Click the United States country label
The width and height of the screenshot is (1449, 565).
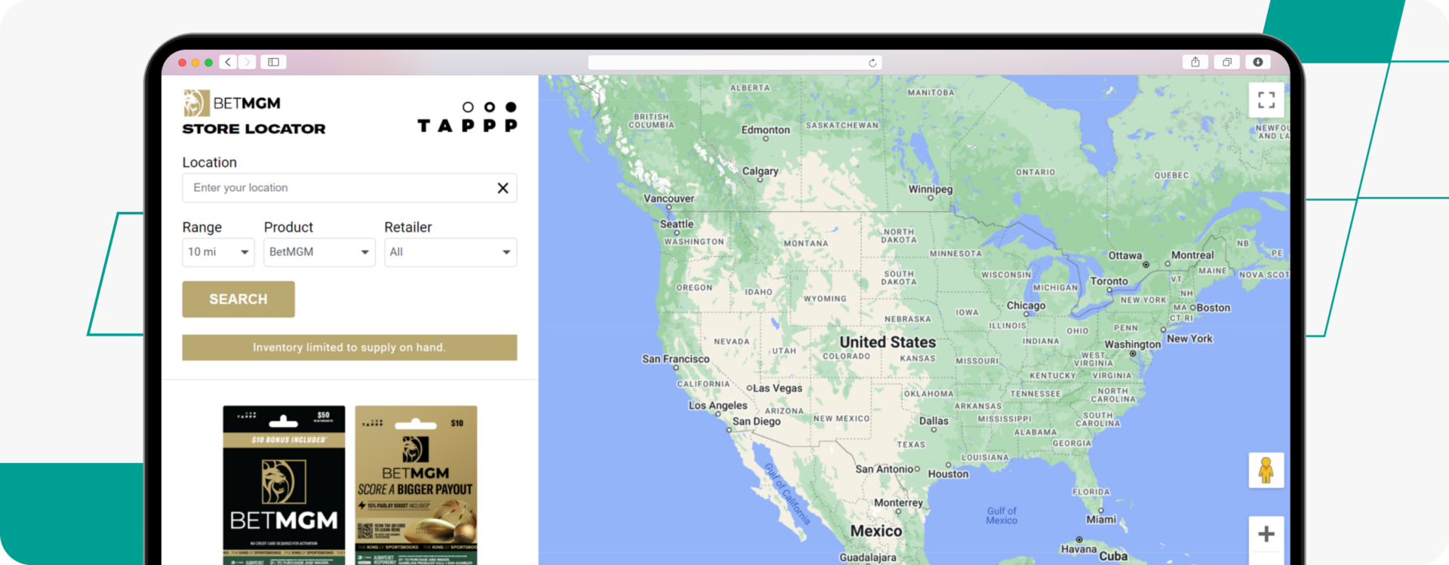pos(888,342)
